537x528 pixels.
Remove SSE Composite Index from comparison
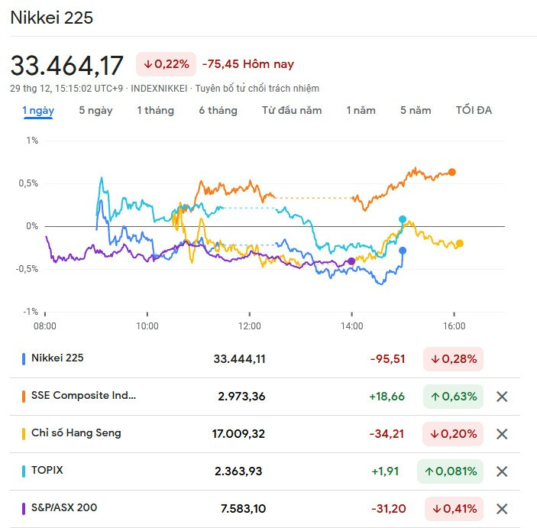pyautogui.click(x=502, y=396)
